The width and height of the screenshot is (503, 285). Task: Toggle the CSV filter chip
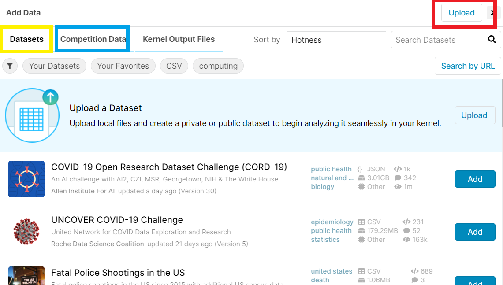coord(174,66)
